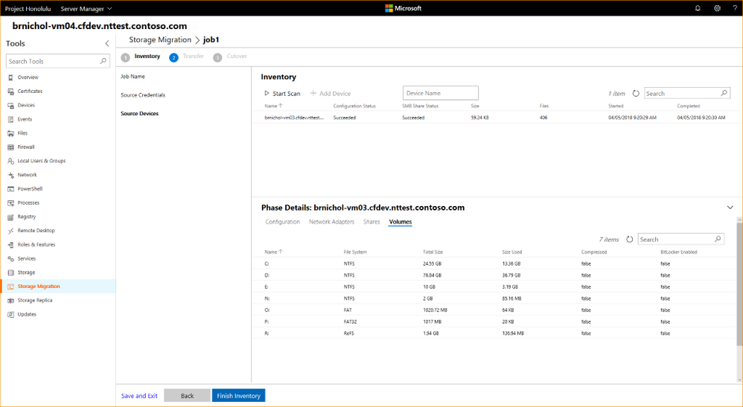743x407 pixels.
Task: Refresh the Inventory device list
Action: click(x=636, y=93)
